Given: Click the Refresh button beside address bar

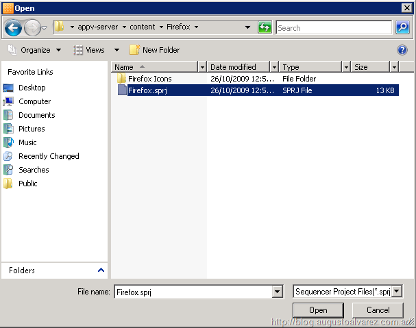Looking at the screenshot, I should click(265, 28).
